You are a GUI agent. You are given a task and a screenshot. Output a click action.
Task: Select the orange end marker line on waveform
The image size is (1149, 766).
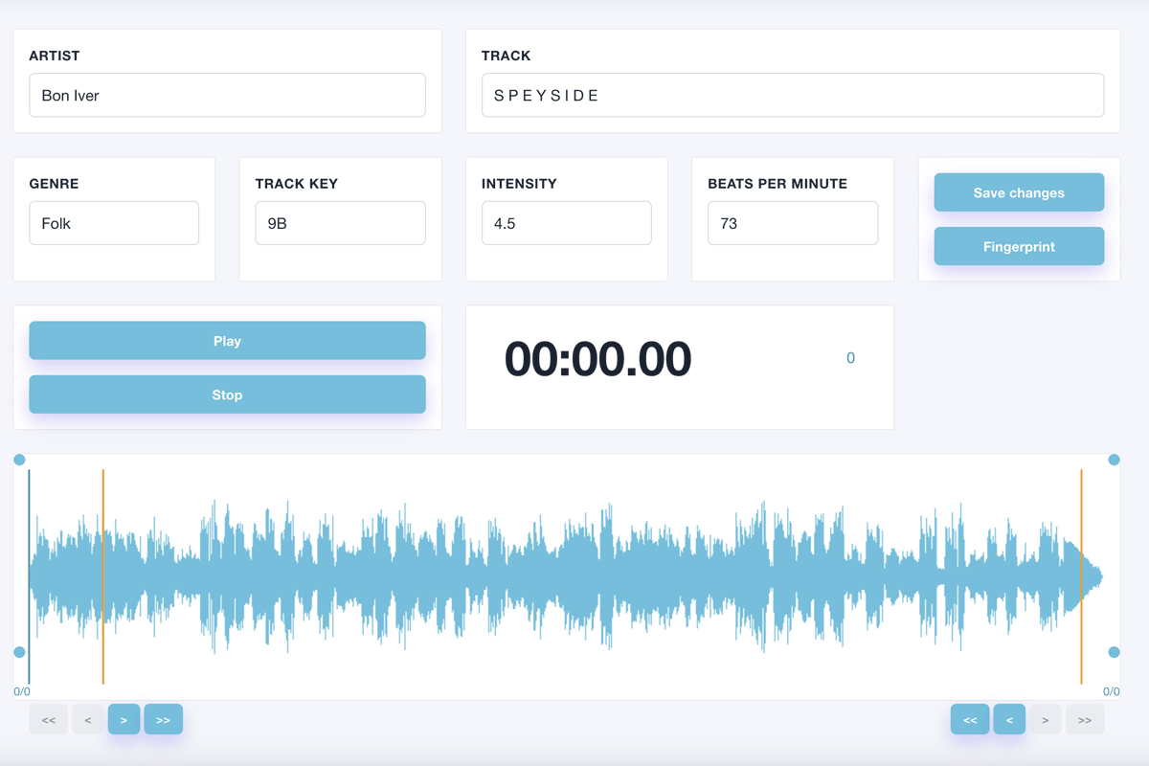click(1082, 576)
